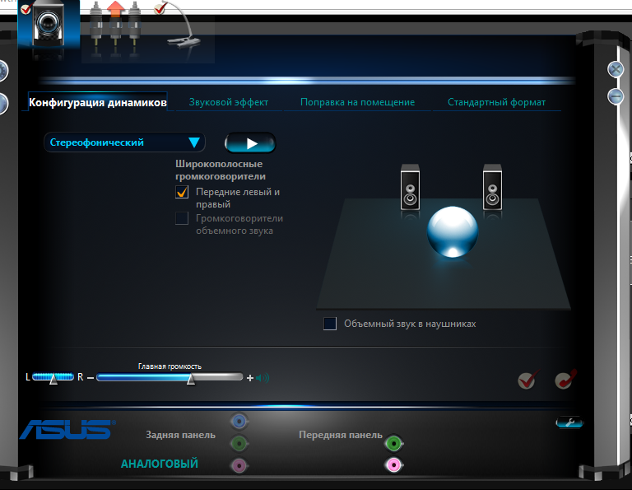Click the listener sphere in room view
Image resolution: width=632 pixels, height=490 pixels.
point(453,231)
